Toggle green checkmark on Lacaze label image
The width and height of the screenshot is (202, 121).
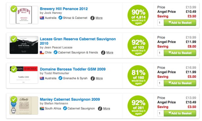tap(14, 39)
